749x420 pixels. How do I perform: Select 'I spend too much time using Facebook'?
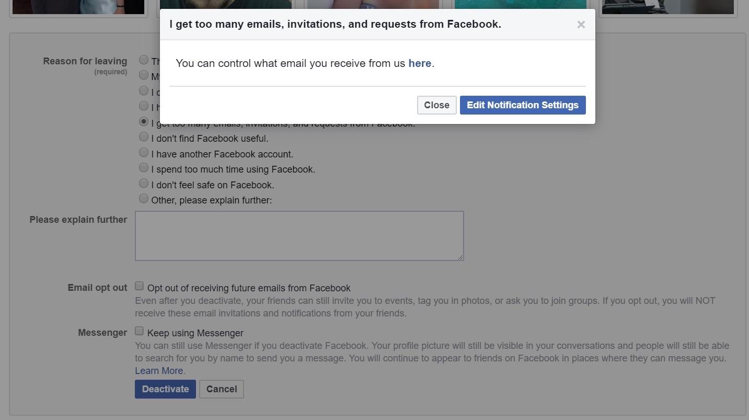tap(144, 168)
